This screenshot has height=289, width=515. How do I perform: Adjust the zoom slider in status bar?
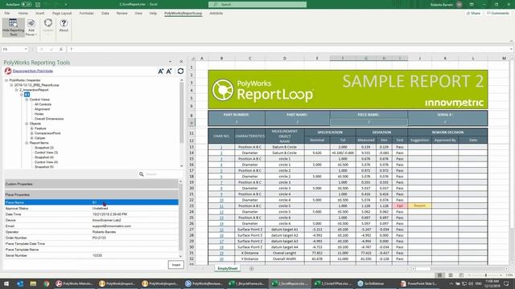click(x=485, y=275)
